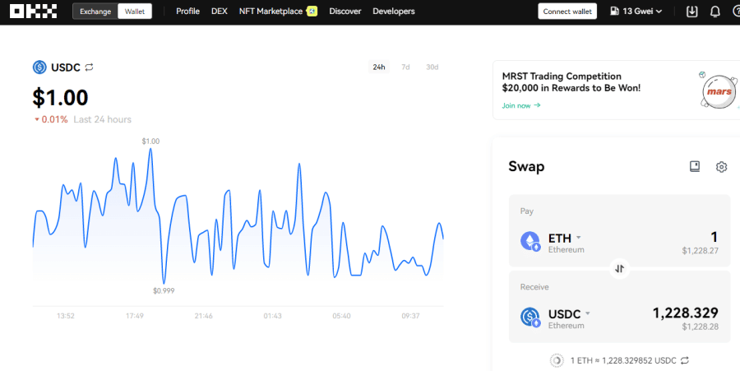The width and height of the screenshot is (740, 371).
Task: Open notifications bell
Action: coord(715,12)
